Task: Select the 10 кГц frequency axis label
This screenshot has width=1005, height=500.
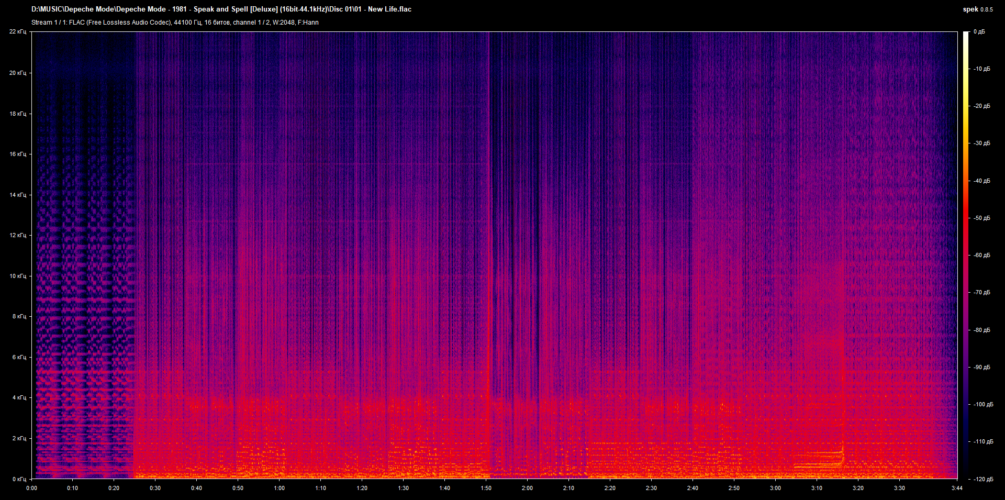Action: pyautogui.click(x=17, y=276)
